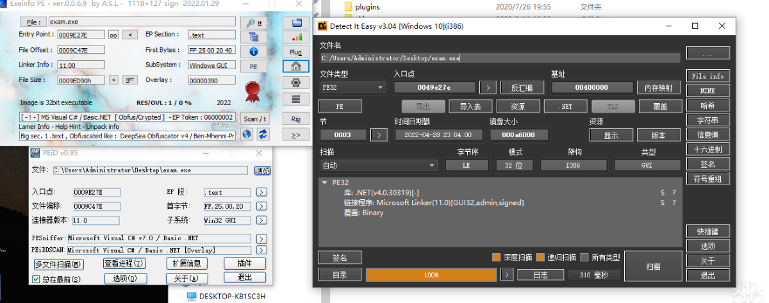Click the 哈希 hash button
Screen dimensions: 769x303
click(x=707, y=105)
